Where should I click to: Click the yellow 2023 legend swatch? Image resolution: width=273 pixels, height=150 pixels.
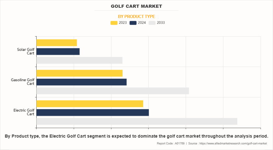[114, 23]
